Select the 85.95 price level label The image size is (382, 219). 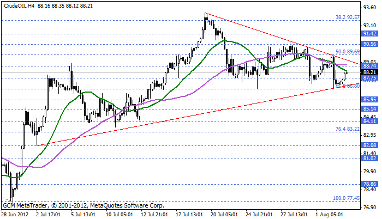click(370, 100)
